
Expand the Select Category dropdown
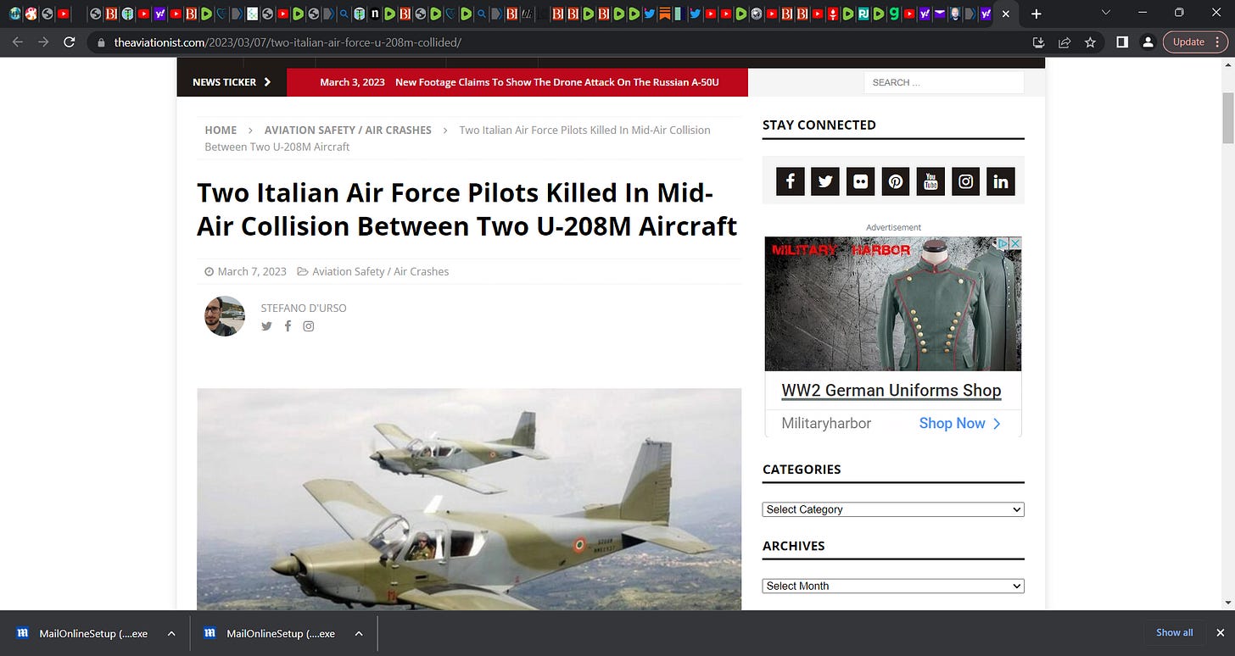tap(893, 509)
